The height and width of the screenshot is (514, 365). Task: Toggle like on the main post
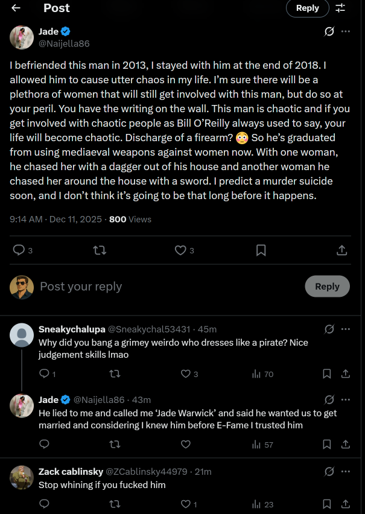(x=180, y=250)
